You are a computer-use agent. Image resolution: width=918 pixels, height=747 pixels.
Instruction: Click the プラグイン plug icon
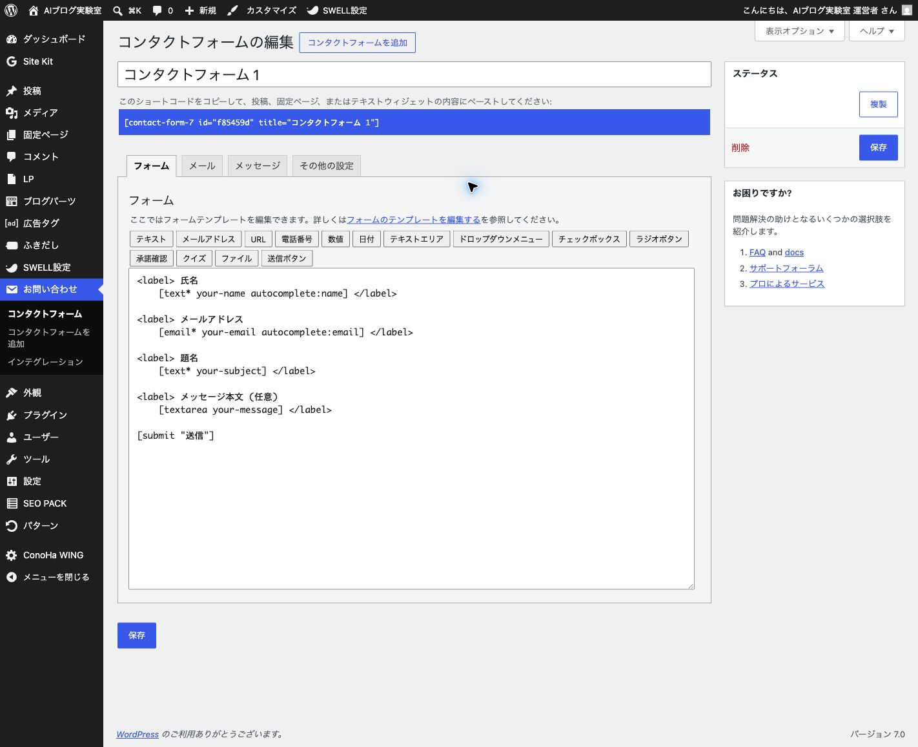click(12, 415)
